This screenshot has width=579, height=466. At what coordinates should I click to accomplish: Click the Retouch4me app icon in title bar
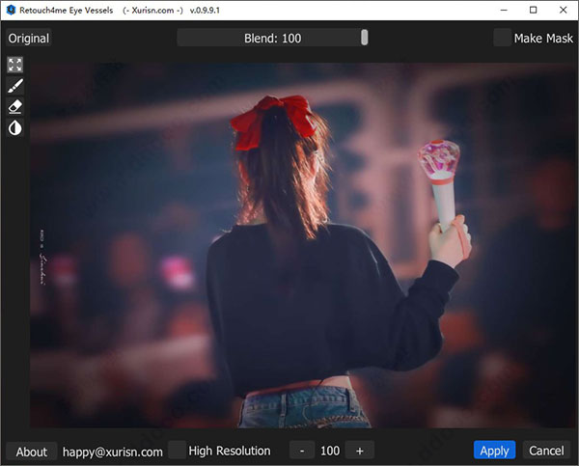click(11, 10)
